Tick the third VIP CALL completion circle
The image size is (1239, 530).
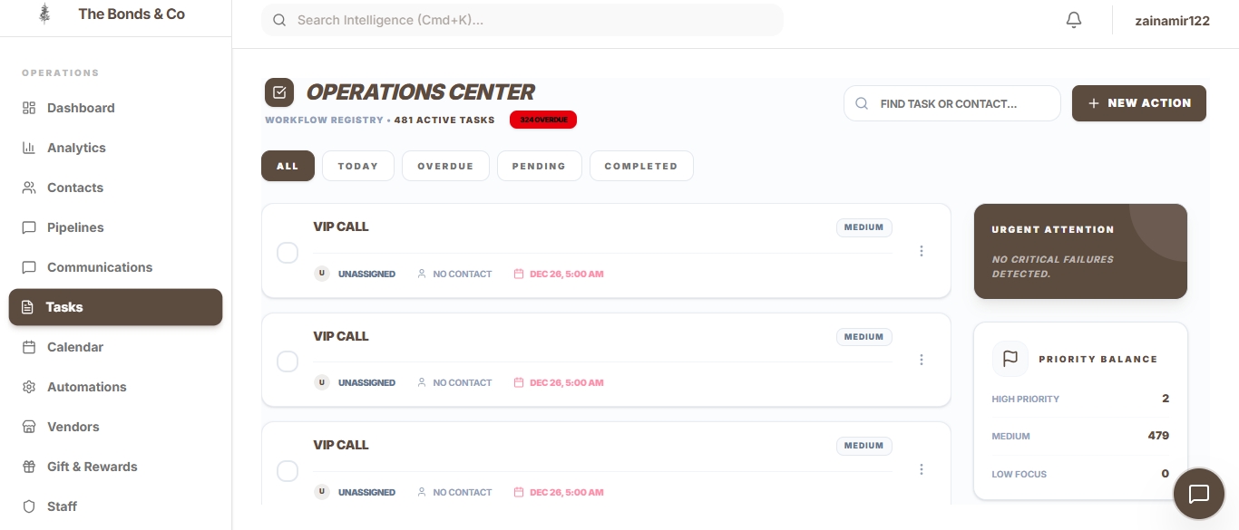288,470
